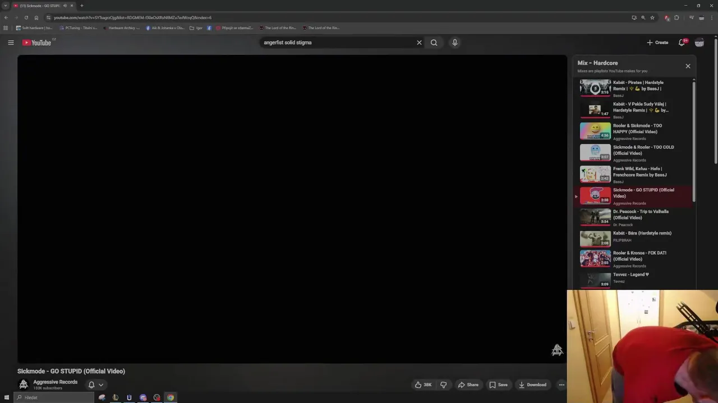Click the playlist panel scrollbar

click(x=694, y=141)
